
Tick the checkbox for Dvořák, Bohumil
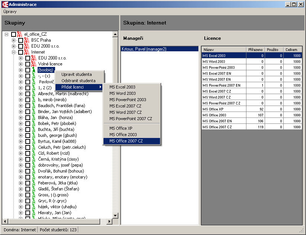pyautogui.click(x=28, y=171)
